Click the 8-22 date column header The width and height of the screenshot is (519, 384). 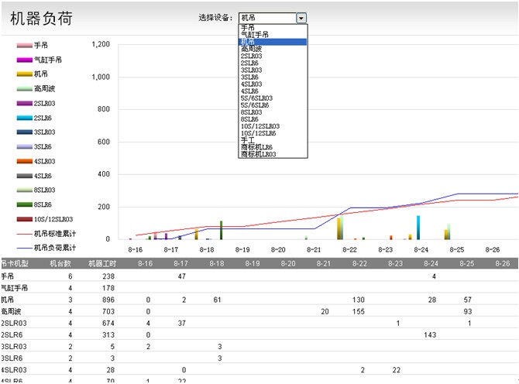[x=359, y=263]
